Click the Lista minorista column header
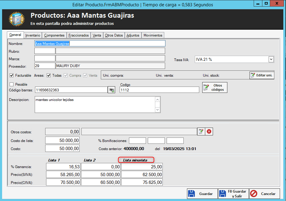The height and width of the screenshot is (201, 286). [x=136, y=160]
